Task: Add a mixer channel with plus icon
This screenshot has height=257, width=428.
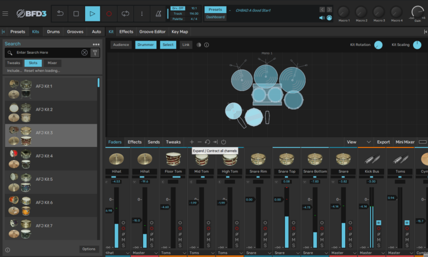Action: click(192, 142)
